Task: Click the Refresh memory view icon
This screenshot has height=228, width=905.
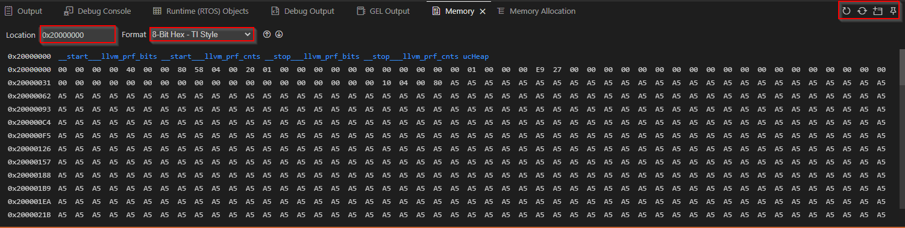Action: (x=847, y=11)
